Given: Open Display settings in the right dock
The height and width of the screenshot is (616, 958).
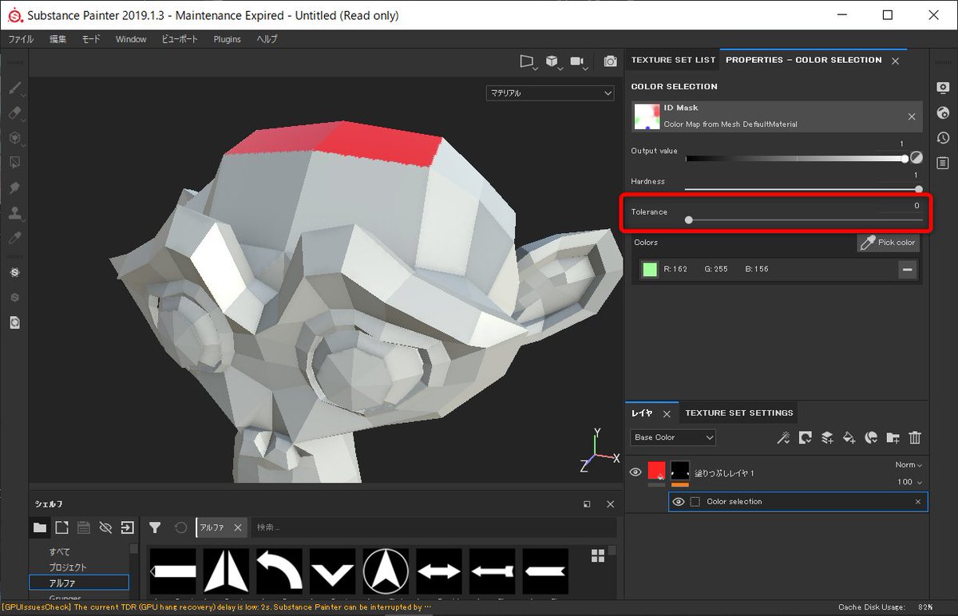Looking at the screenshot, I should click(943, 88).
